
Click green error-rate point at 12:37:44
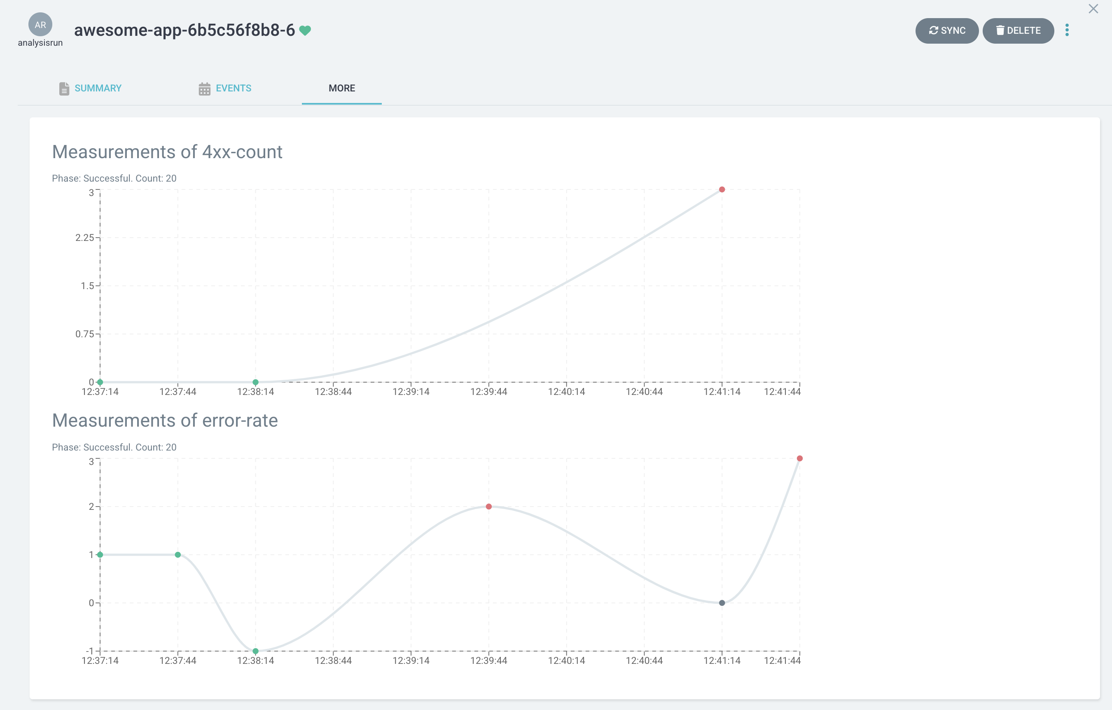(178, 555)
